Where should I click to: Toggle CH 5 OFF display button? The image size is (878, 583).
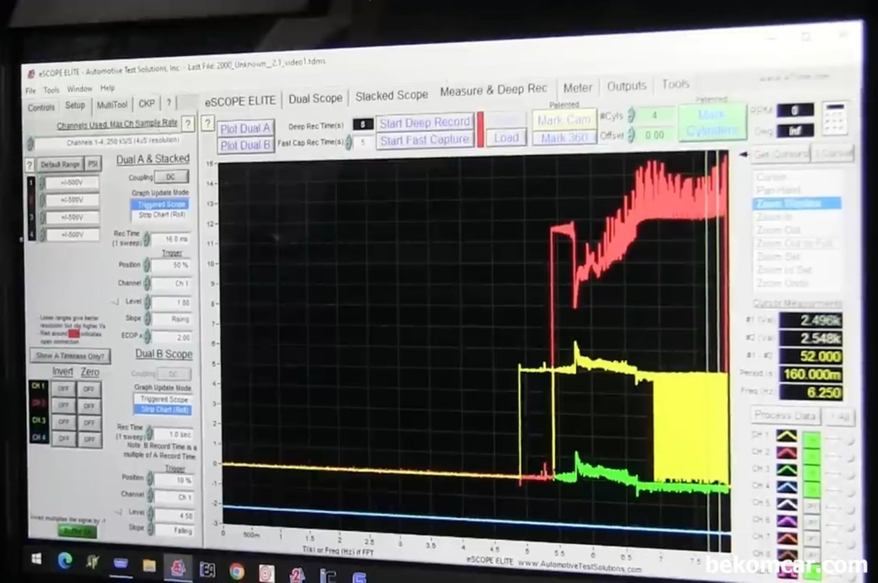[811, 506]
